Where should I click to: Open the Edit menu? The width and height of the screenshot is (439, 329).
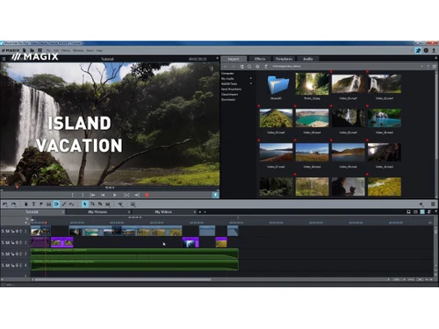(x=56, y=51)
